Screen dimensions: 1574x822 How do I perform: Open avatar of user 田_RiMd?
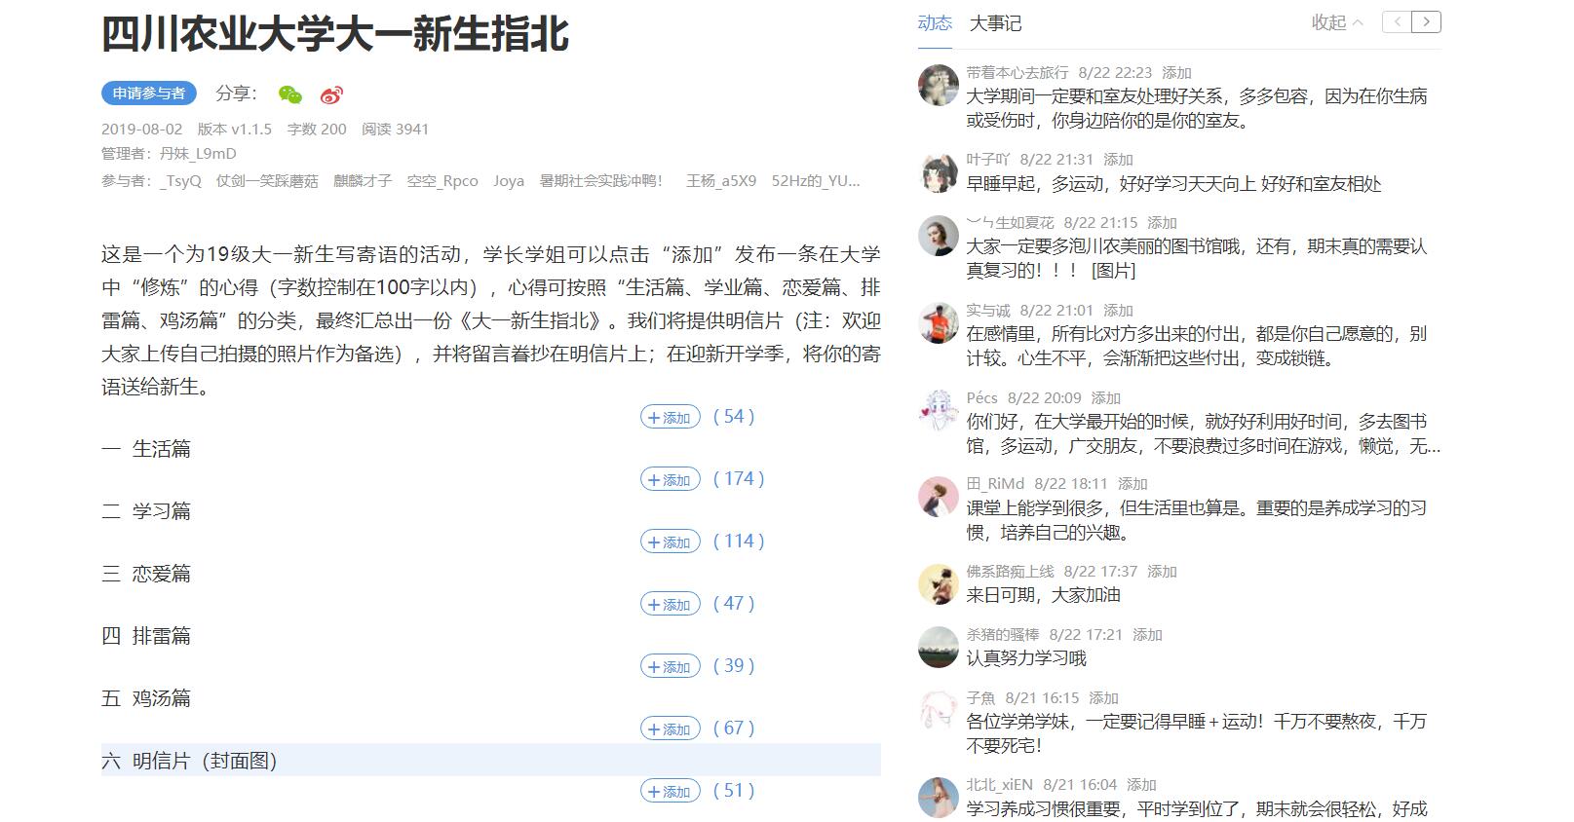[939, 497]
